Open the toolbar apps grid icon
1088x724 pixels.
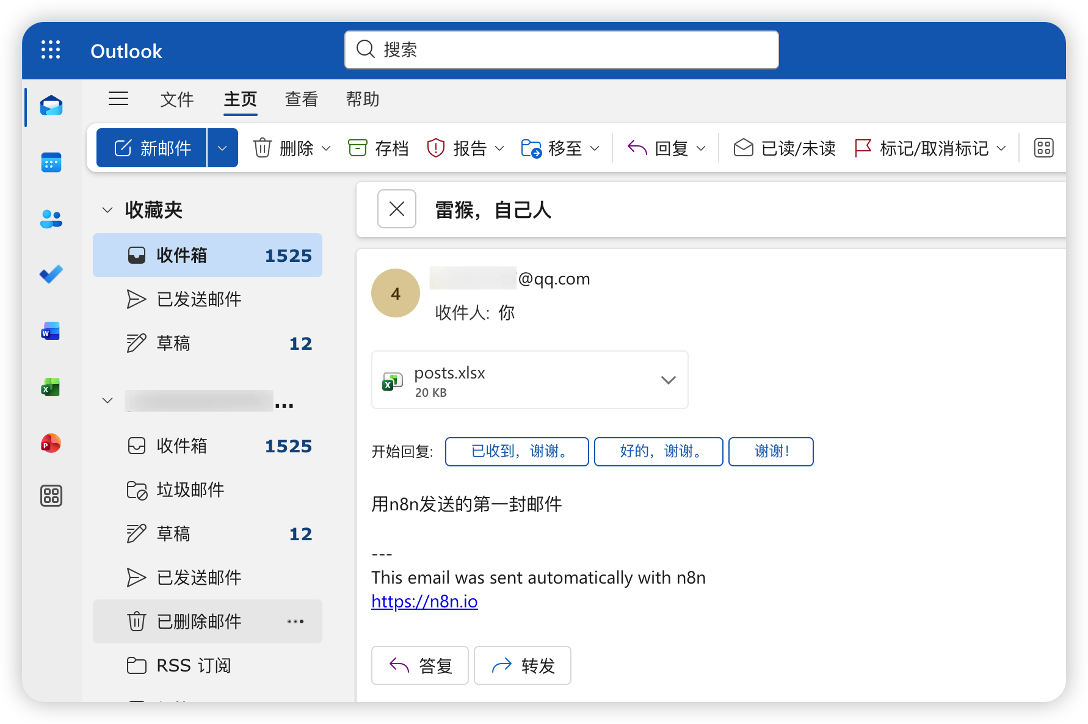point(1043,148)
